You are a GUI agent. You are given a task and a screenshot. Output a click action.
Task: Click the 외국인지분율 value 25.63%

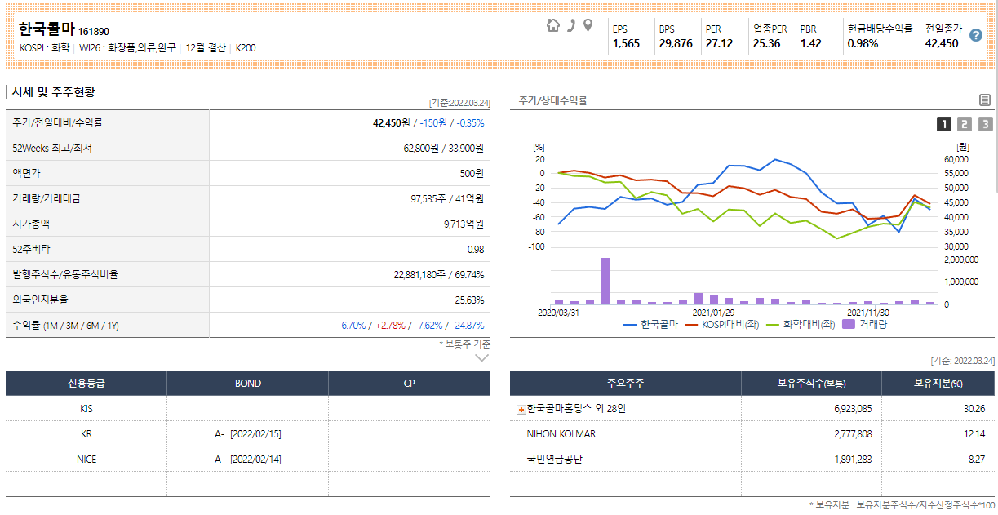point(469,300)
